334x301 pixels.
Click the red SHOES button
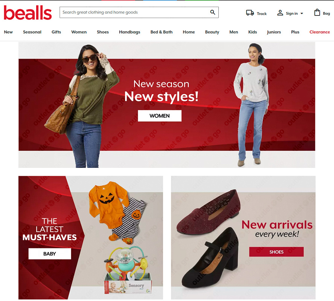pos(276,252)
